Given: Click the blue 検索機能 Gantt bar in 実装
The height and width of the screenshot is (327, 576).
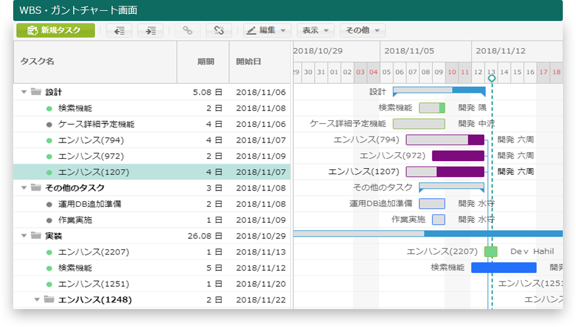Looking at the screenshot, I should click(503, 268).
